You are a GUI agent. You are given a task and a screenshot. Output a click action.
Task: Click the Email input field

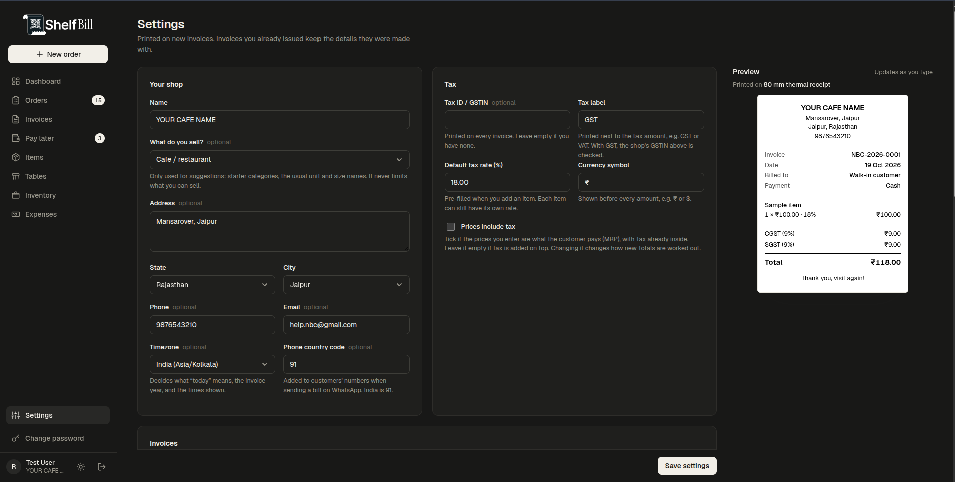346,325
